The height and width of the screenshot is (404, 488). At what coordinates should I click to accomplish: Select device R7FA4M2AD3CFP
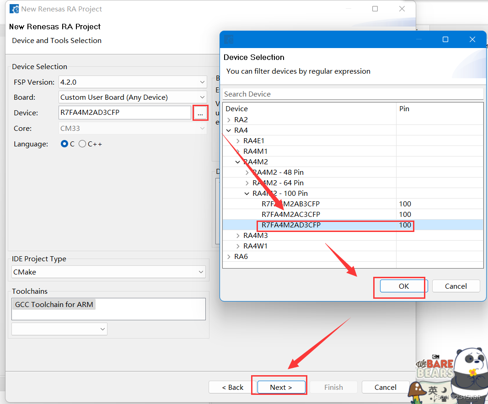291,225
